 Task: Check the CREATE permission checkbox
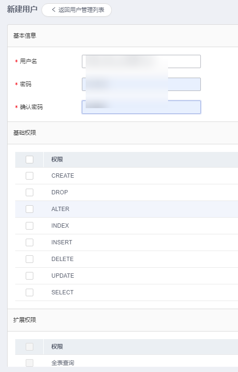tap(30, 176)
